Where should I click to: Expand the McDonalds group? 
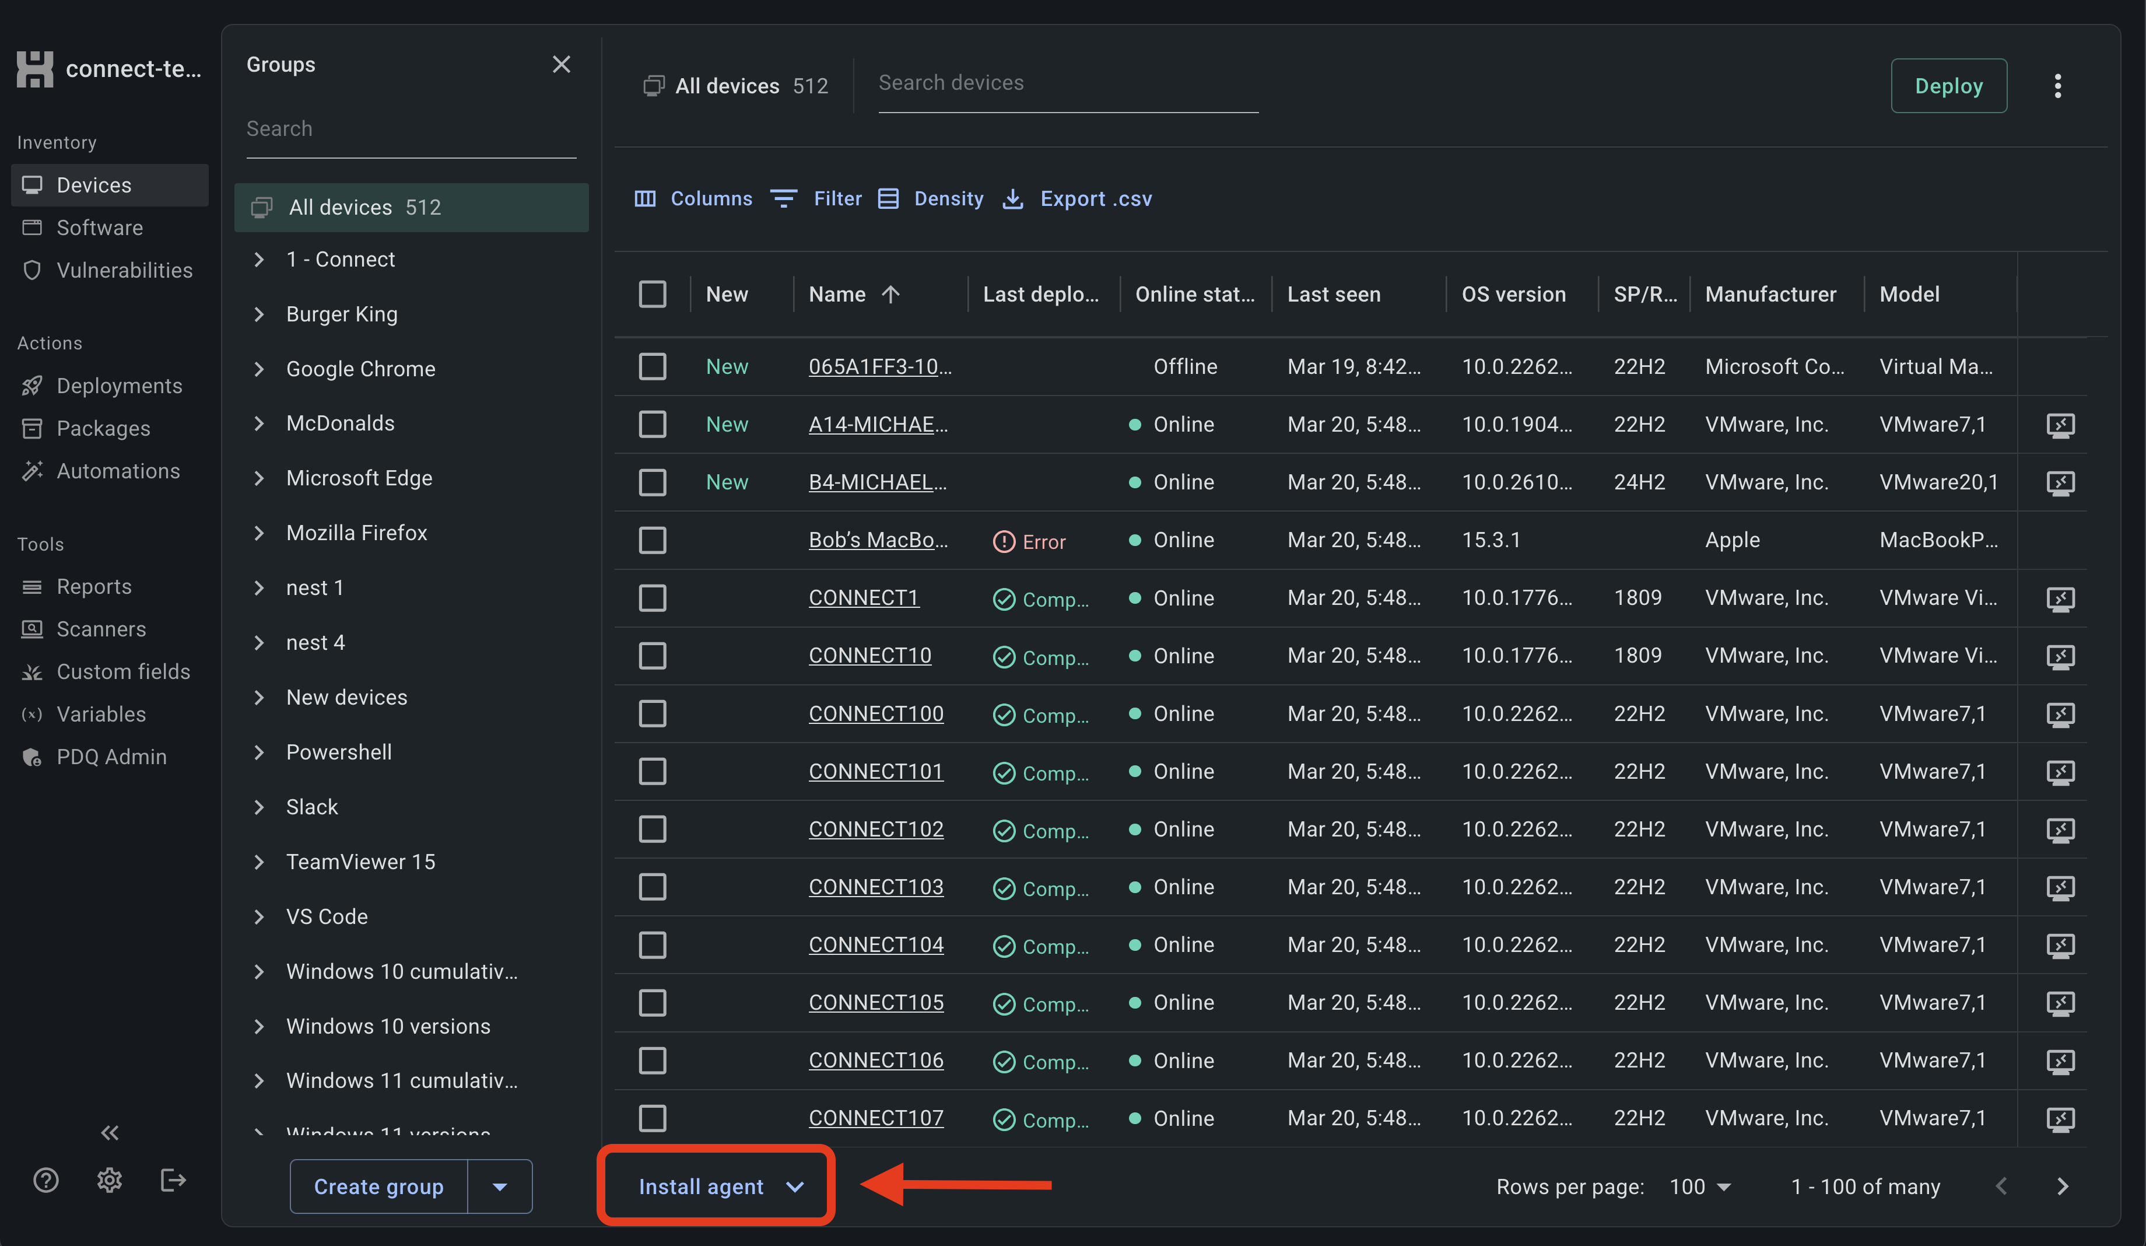(x=259, y=423)
